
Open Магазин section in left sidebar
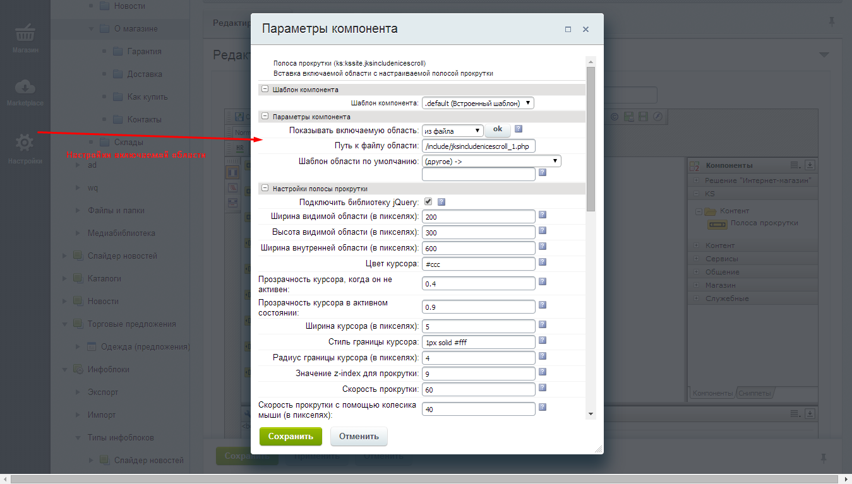click(x=25, y=38)
